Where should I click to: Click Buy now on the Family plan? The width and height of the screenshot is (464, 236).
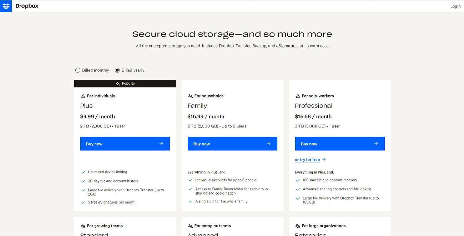(232, 144)
